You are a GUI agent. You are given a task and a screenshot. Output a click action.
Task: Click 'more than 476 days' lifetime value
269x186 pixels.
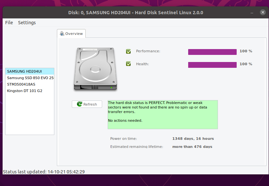point(192,147)
